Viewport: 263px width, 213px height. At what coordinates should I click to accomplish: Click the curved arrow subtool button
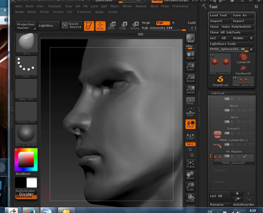pyautogui.click(x=237, y=199)
